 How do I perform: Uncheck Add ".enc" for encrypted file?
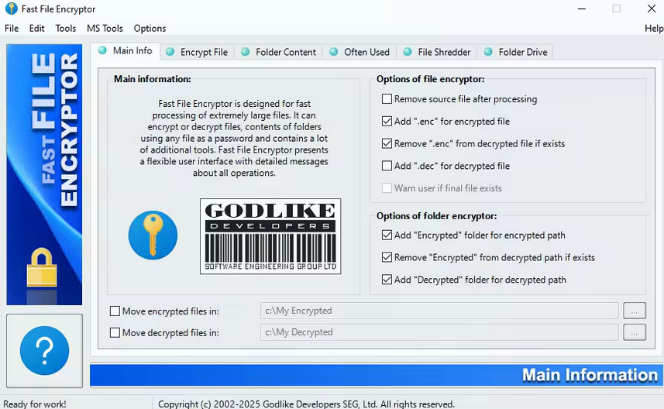click(387, 122)
